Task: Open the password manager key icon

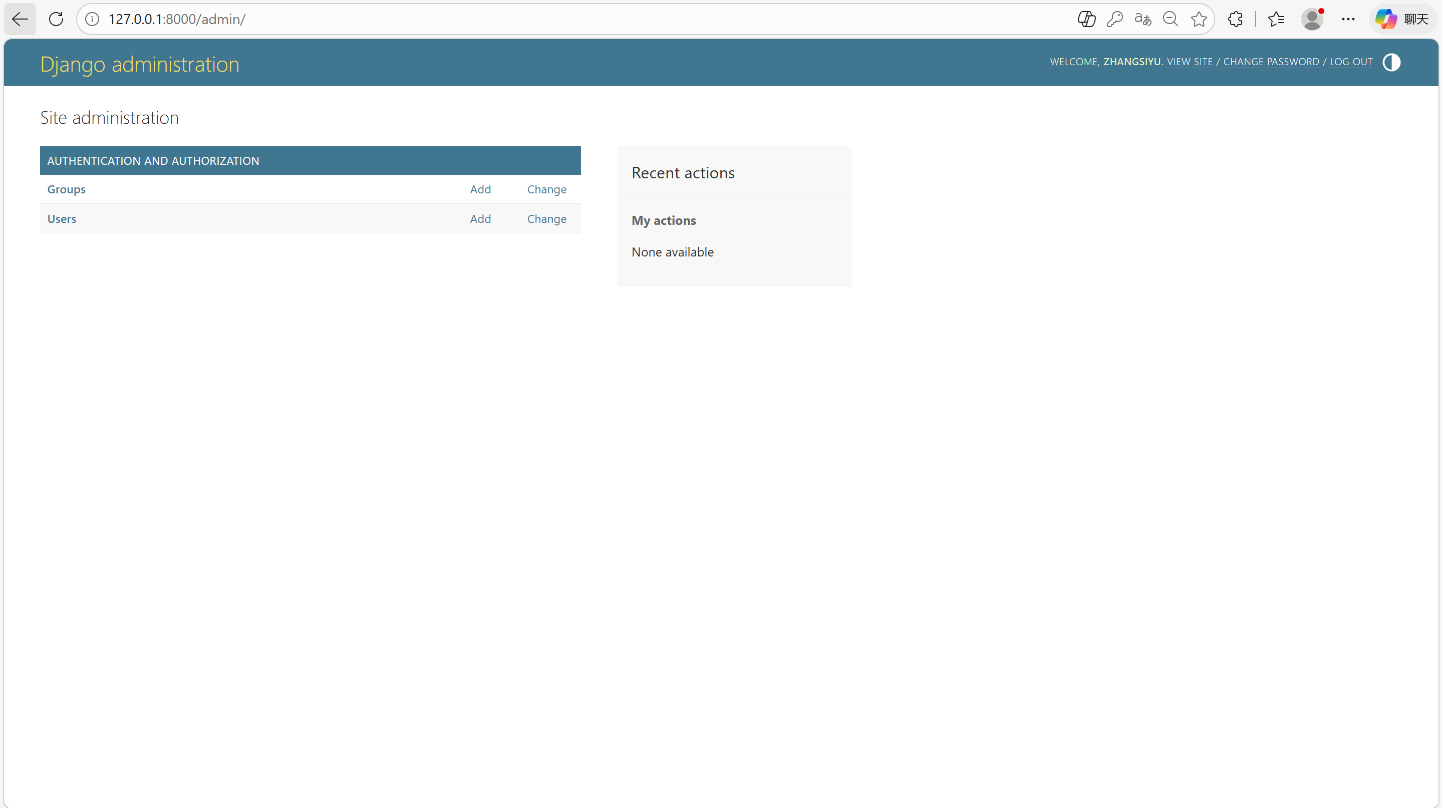Action: tap(1114, 19)
